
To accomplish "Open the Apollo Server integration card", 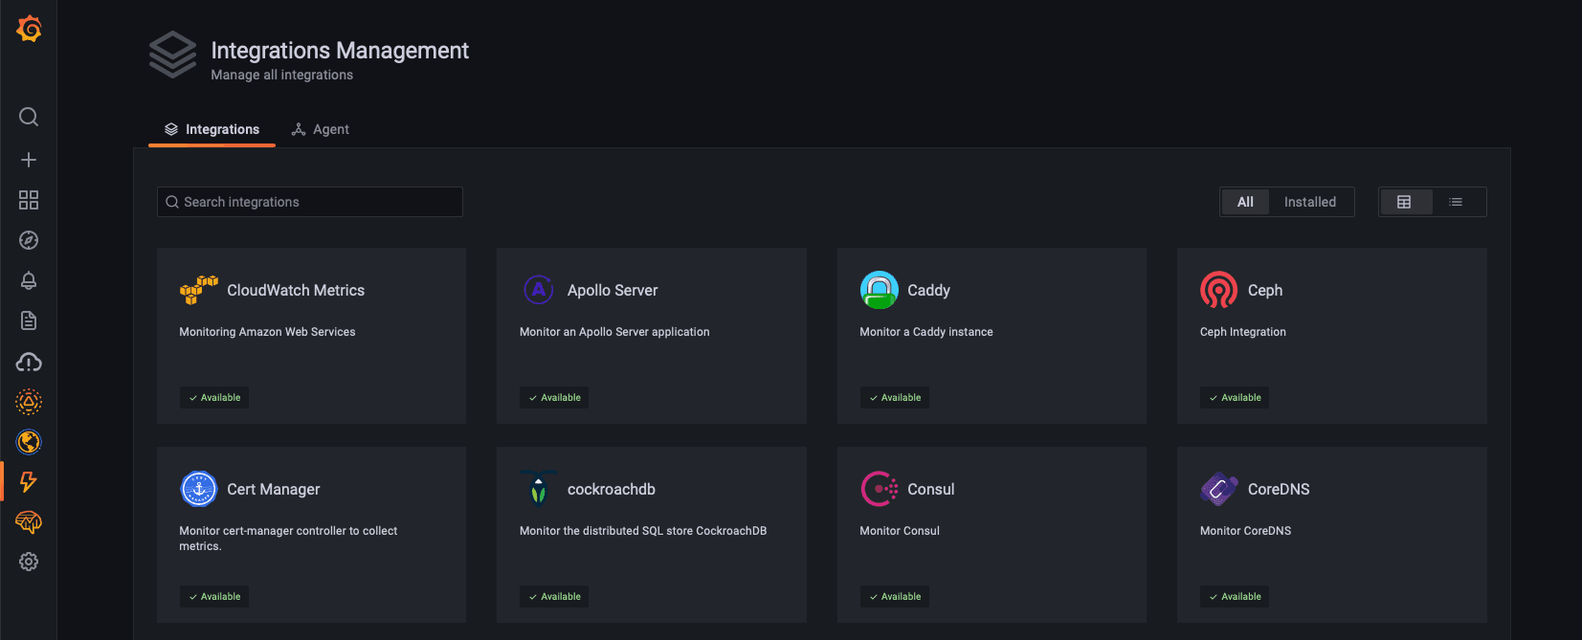I will coord(651,335).
